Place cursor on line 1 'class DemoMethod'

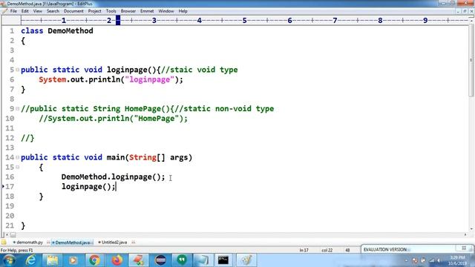click(57, 31)
